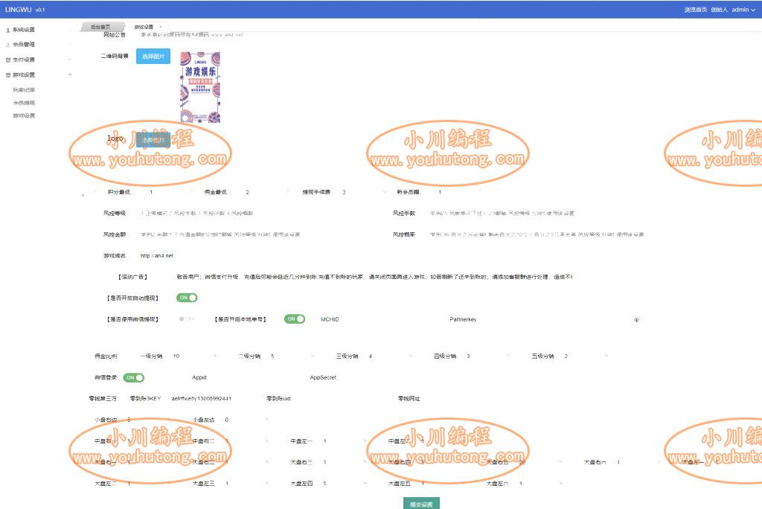Expand the 支付设置 sidebar menu chevron
762x509 pixels.
click(x=70, y=60)
